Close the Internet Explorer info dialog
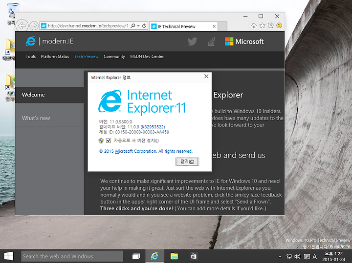The width and height of the screenshot is (352, 263). [x=206, y=77]
